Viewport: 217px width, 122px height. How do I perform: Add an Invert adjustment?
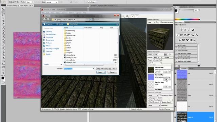click(x=180, y=40)
